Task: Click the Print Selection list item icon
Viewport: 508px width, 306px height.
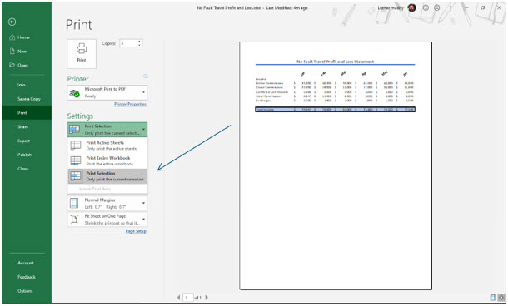Action: [x=76, y=176]
